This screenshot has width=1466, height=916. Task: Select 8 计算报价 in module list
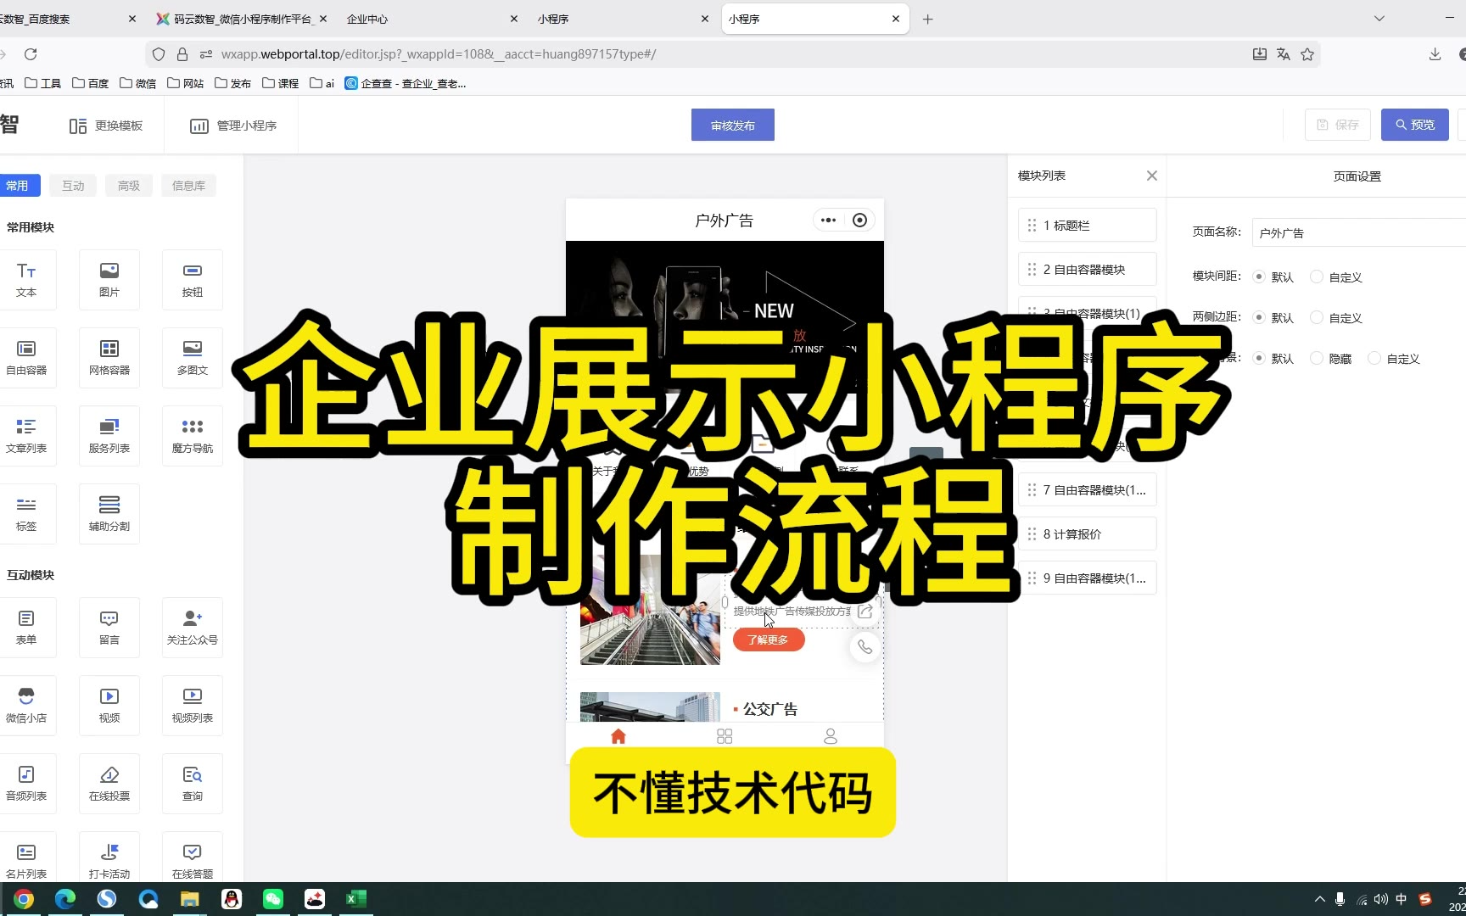coord(1088,534)
